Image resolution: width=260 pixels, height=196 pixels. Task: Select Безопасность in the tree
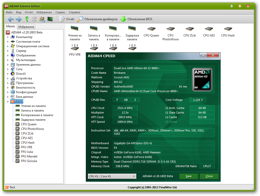coord(26,88)
